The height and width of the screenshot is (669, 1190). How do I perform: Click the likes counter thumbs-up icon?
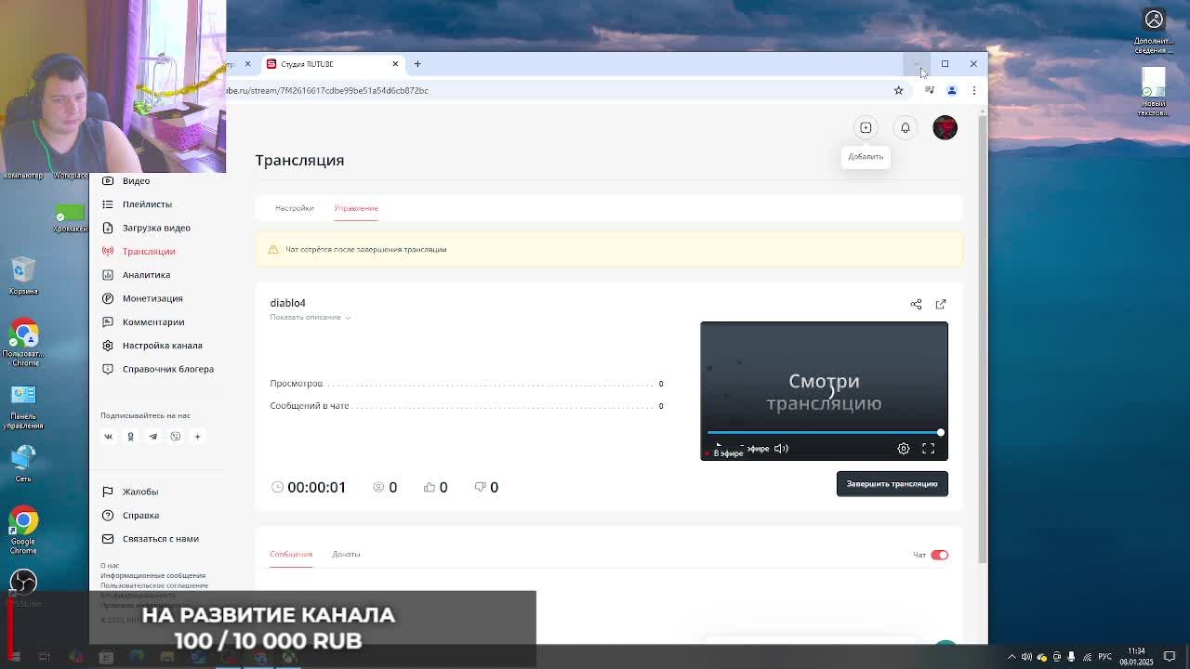[x=429, y=487]
